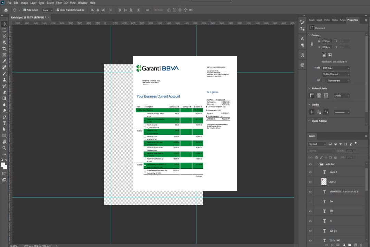
Task: Click the Home icon in options bar
Action: click(x=6, y=10)
